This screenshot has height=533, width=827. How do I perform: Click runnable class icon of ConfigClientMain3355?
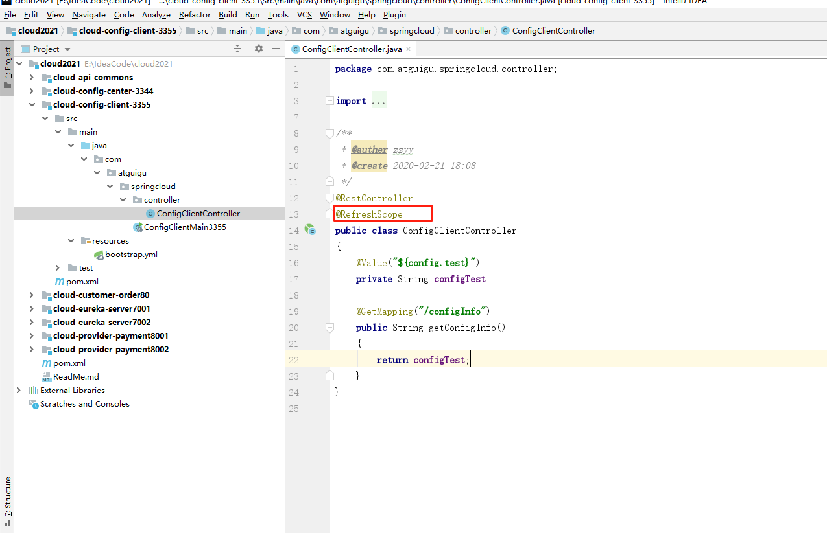click(138, 227)
